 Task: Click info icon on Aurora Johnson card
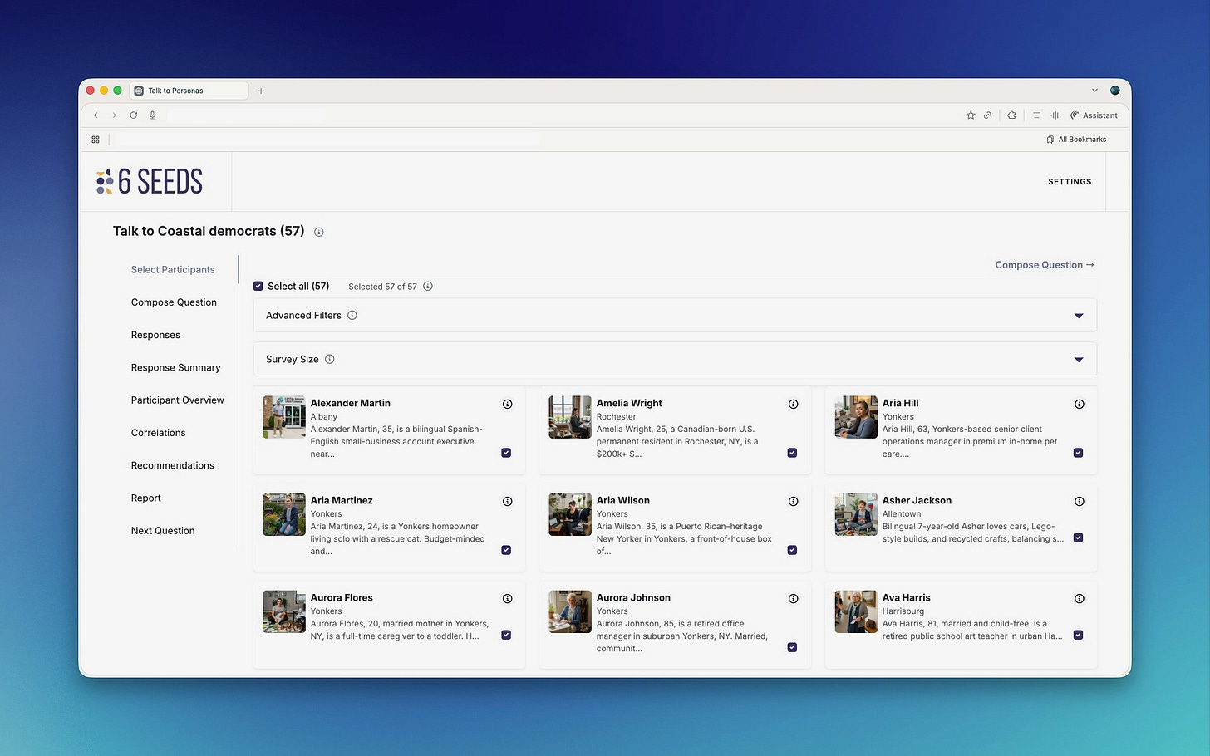tap(793, 598)
